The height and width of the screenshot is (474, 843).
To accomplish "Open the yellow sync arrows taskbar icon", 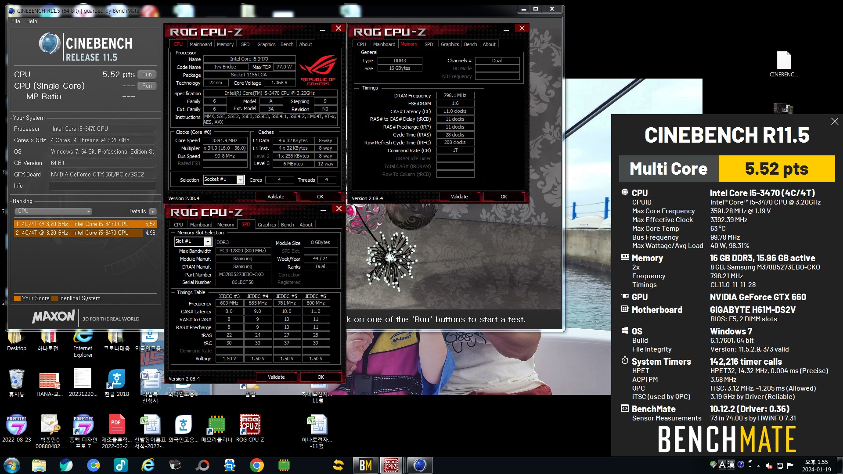I will [339, 465].
